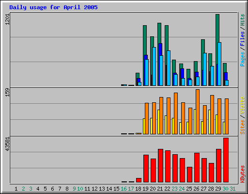Click the red KBytes bar for day 30
This screenshot has width=248, height=194.
pyautogui.click(x=226, y=160)
